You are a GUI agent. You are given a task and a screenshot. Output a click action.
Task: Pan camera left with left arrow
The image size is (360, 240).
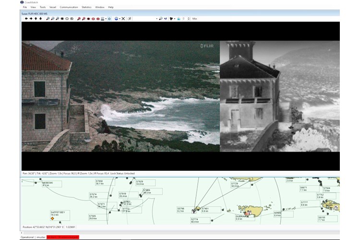point(26,19)
